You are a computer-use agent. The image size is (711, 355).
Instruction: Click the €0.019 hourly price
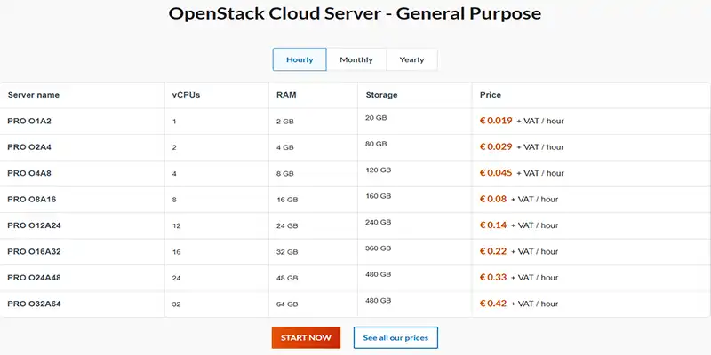click(x=496, y=121)
